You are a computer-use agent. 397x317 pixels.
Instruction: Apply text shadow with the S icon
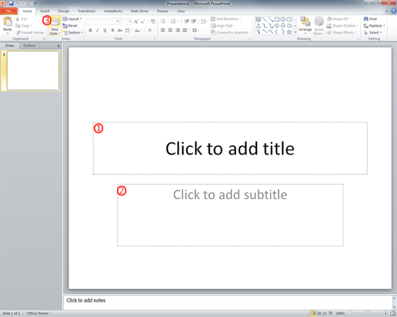click(112, 30)
